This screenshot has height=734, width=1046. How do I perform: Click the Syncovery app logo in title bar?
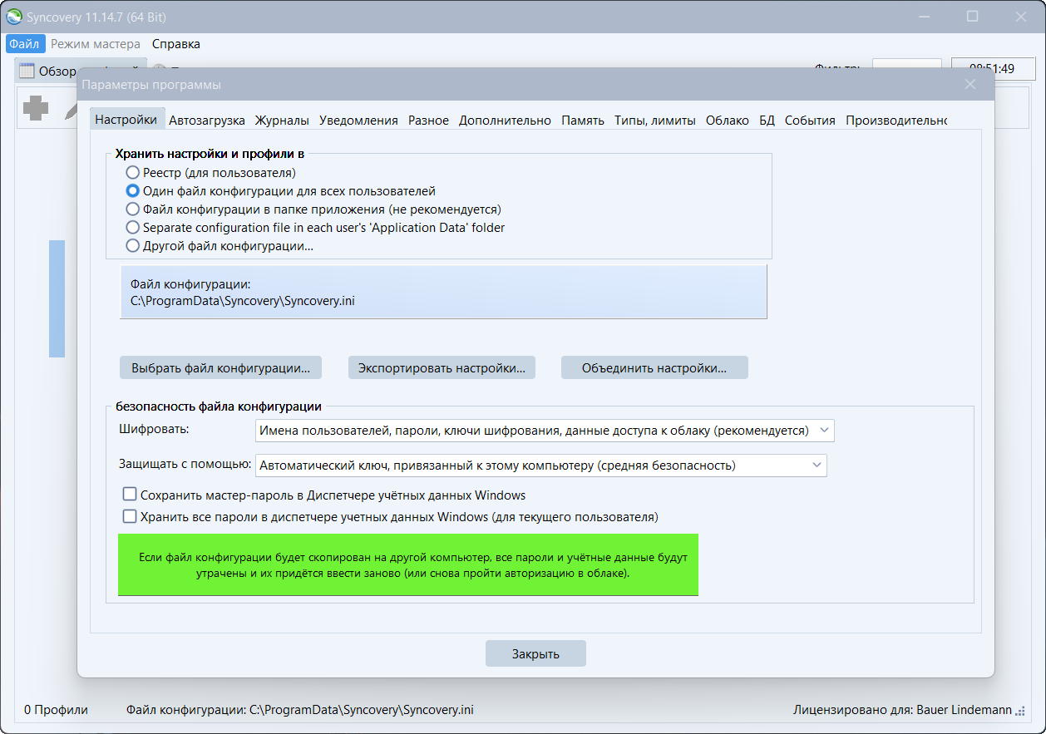point(14,17)
